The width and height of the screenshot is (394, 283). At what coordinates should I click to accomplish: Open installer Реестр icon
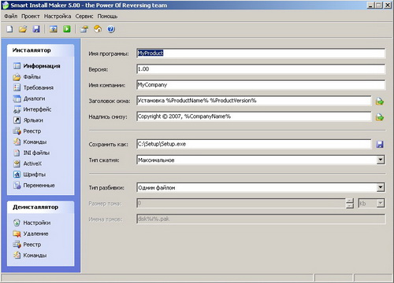[x=17, y=131]
